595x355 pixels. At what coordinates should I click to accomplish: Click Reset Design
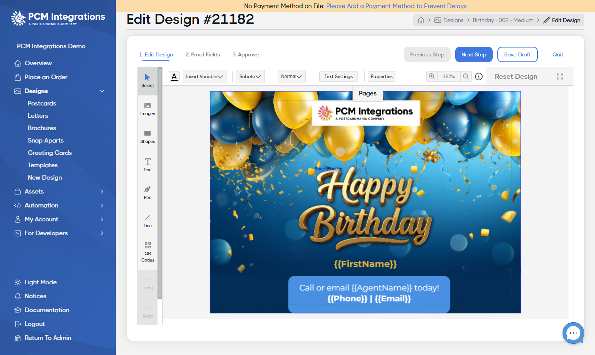516,76
